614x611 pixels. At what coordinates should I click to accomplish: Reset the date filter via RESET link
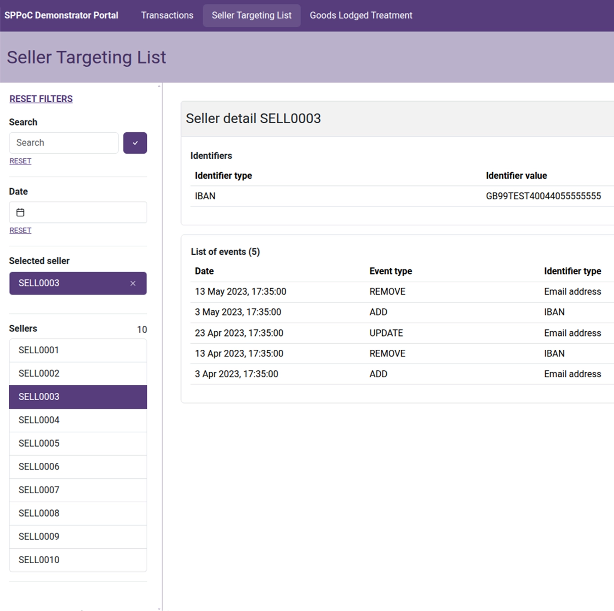coord(20,230)
